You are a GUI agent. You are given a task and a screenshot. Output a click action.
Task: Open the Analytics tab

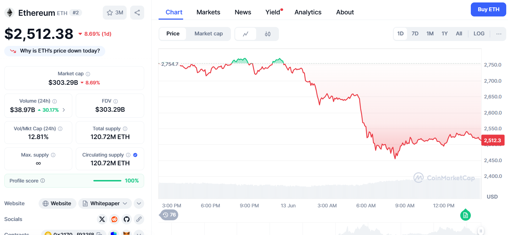[308, 12]
